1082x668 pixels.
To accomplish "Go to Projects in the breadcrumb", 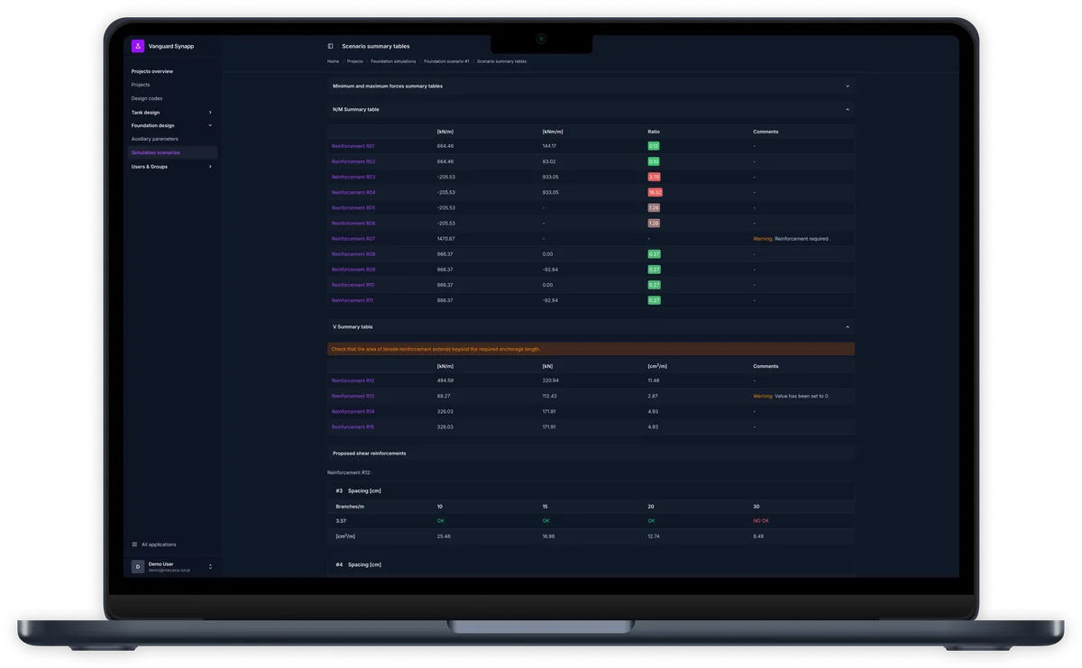I will (355, 61).
